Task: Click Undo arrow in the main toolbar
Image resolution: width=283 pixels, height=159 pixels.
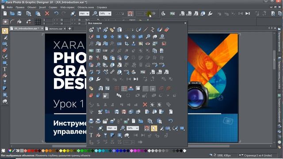Action: (x=56, y=14)
